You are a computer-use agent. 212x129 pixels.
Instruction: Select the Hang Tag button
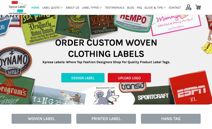(171, 119)
